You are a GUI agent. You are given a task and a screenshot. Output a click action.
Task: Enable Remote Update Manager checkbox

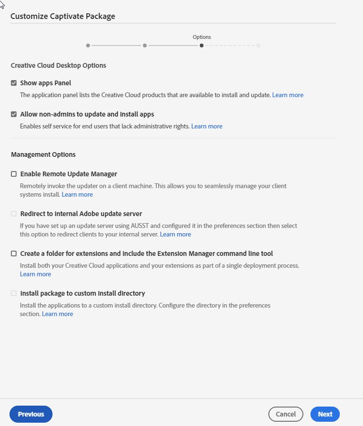pos(14,174)
